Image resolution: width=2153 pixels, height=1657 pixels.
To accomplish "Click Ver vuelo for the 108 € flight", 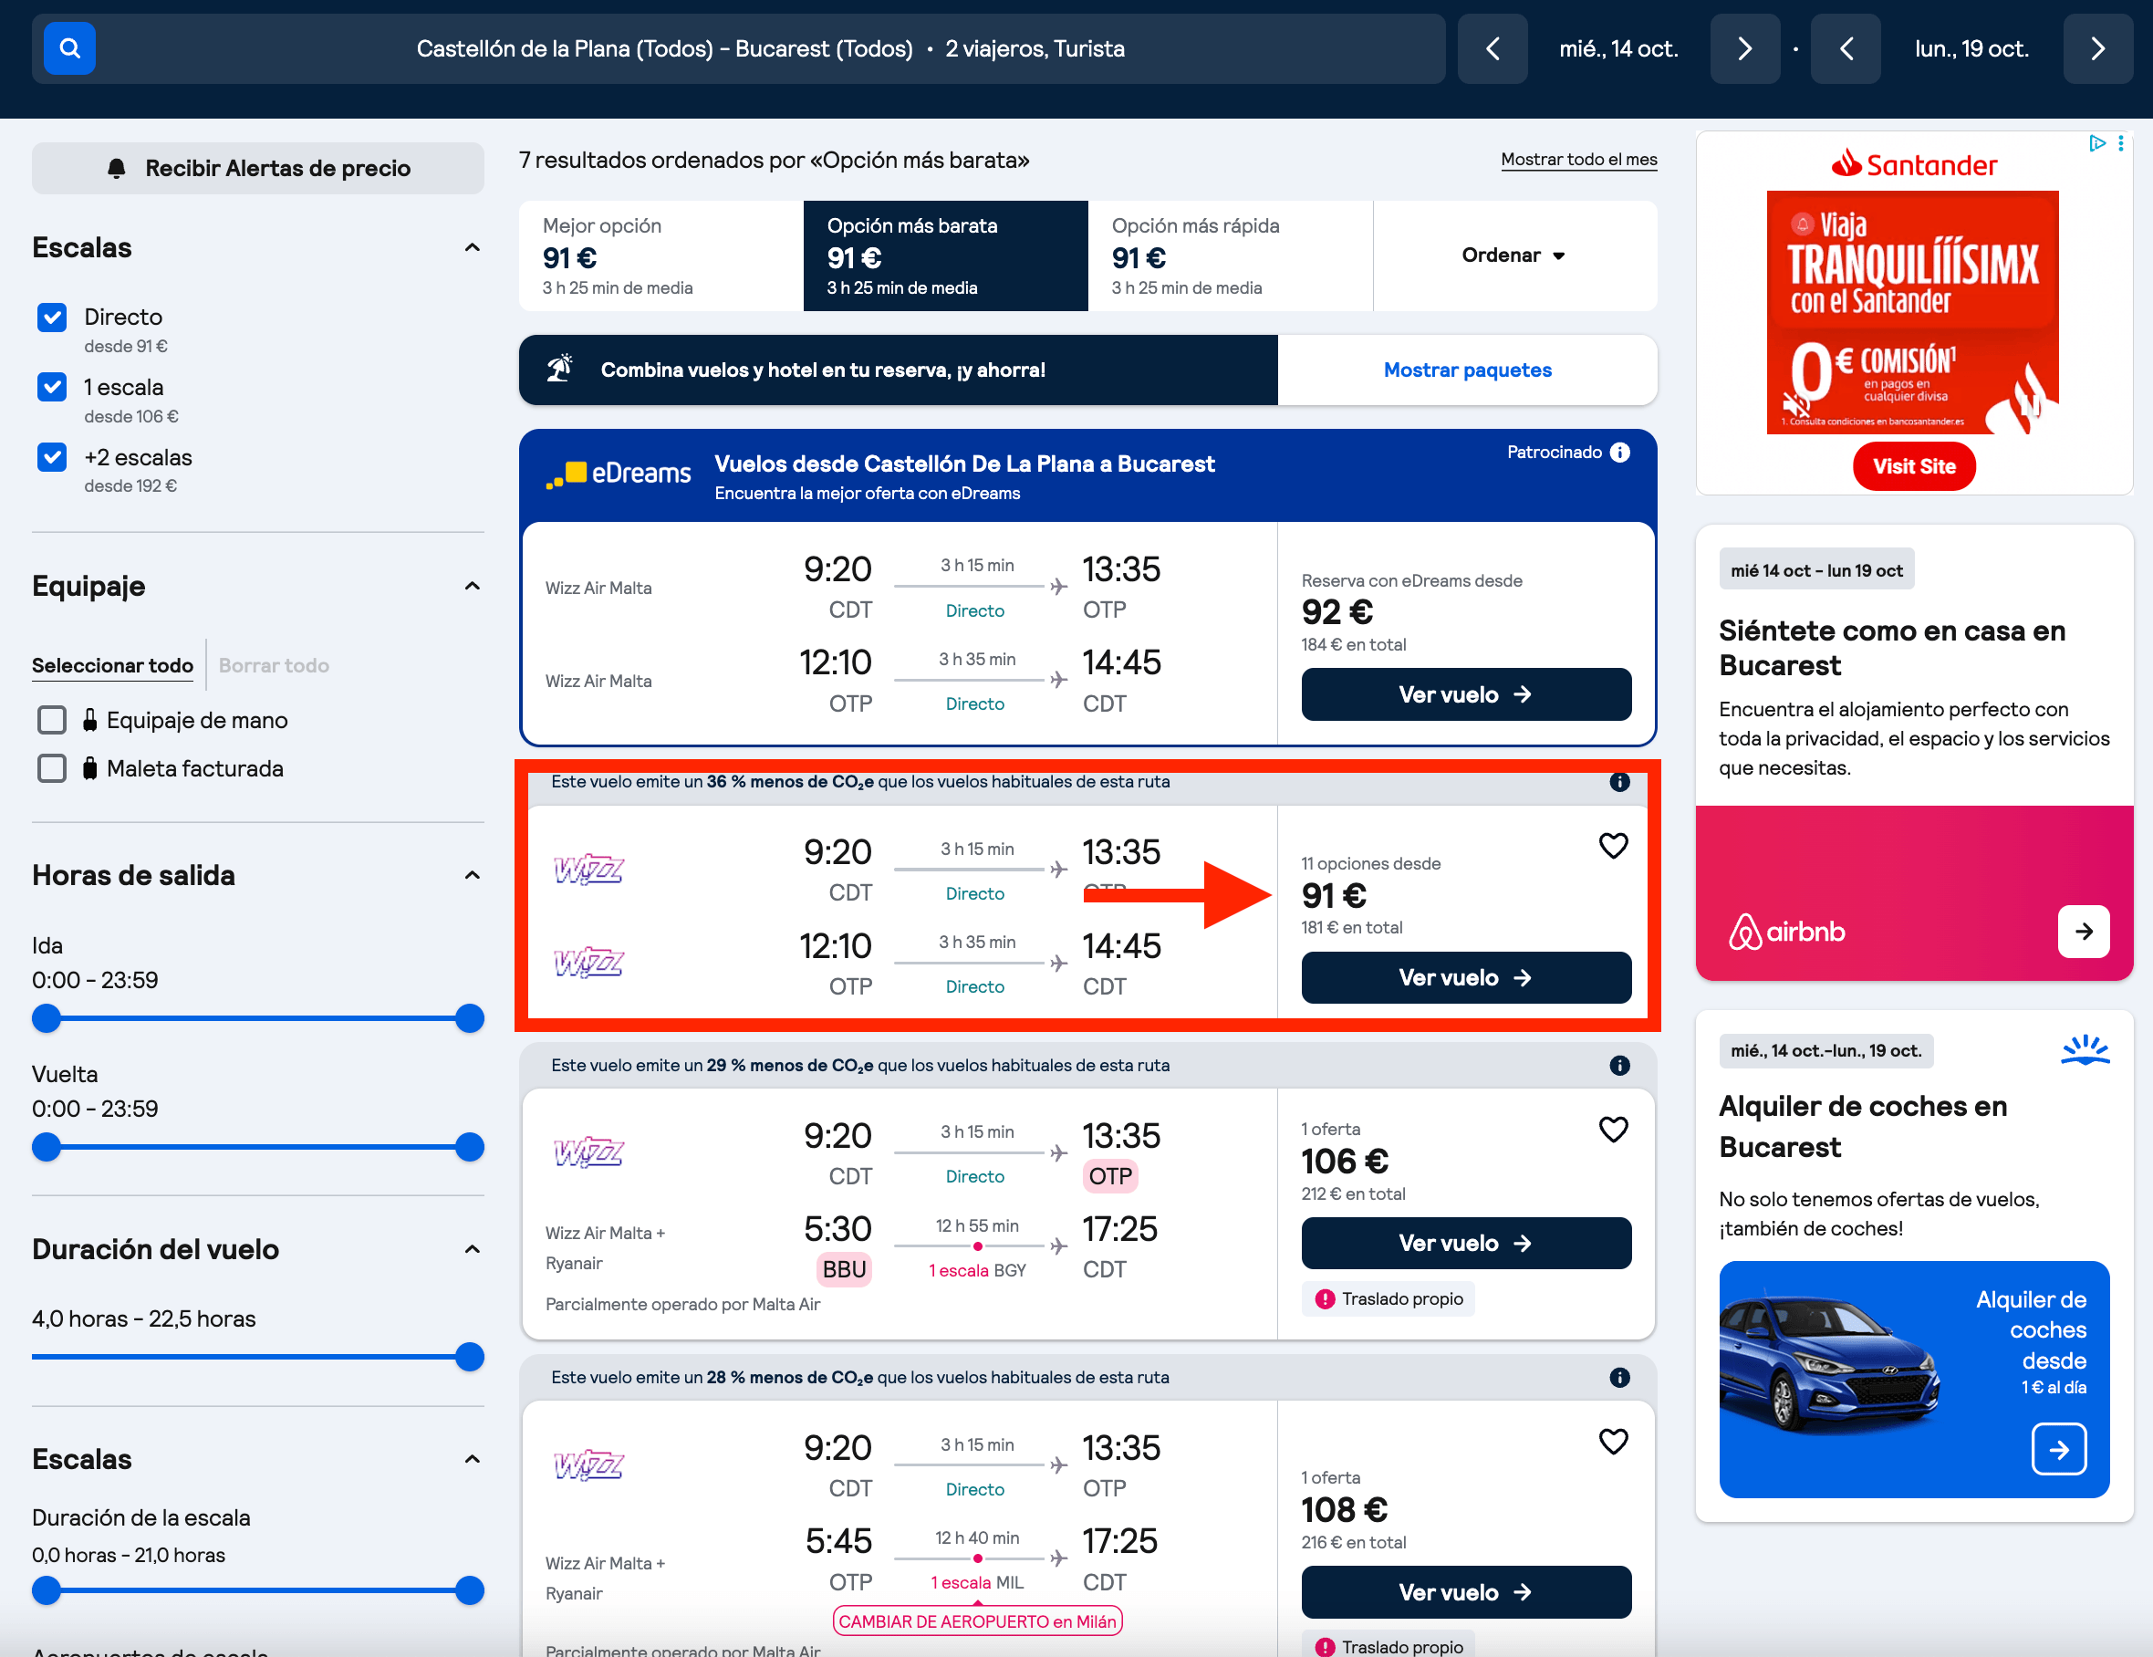I will click(1466, 1592).
